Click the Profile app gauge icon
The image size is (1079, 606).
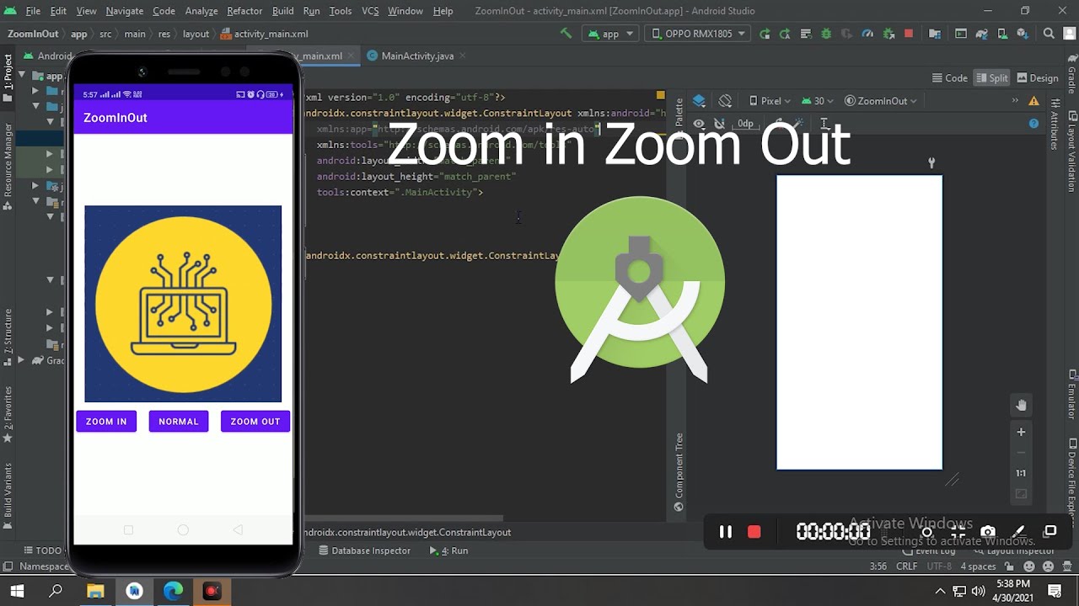tap(868, 34)
